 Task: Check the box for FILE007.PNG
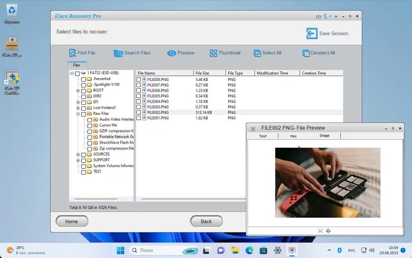(x=138, y=85)
